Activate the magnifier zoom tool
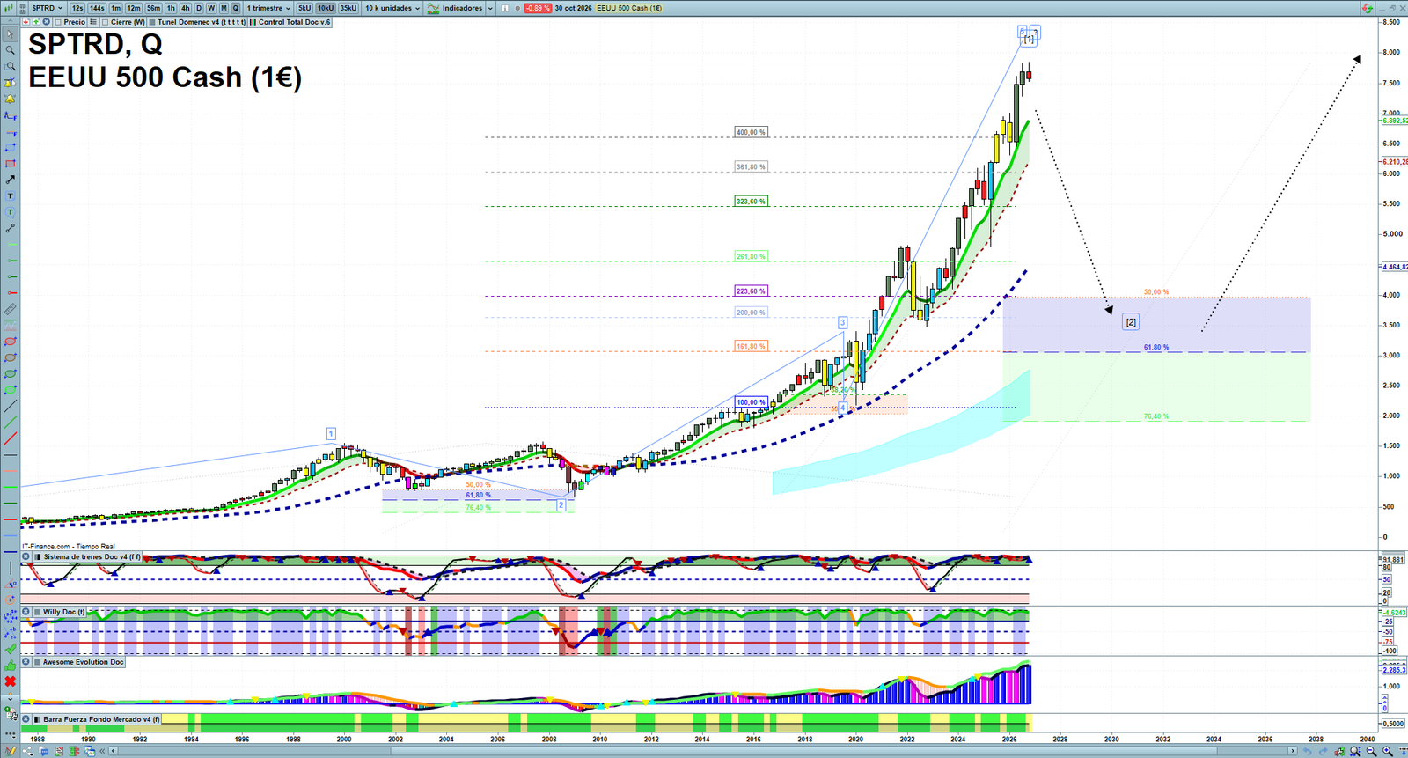1408x758 pixels. pyautogui.click(x=11, y=50)
